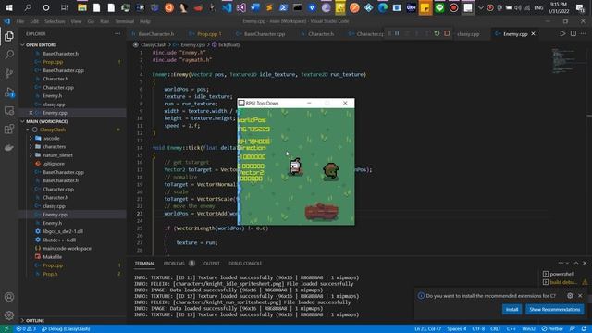
Task: Switch to the Output panel tab
Action: 212,263
